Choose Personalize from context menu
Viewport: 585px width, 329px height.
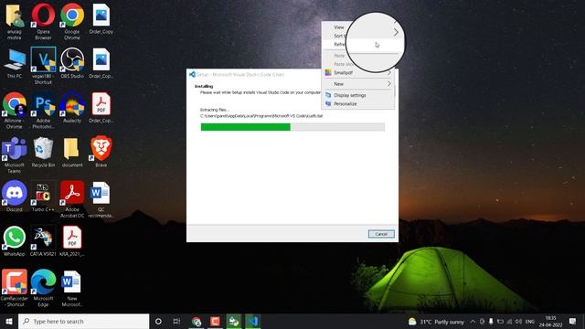pos(357,103)
